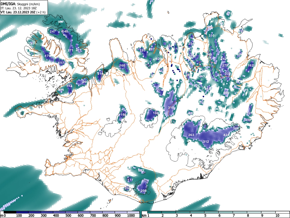Select the 5 tick label on kilometre legend
Screen dimensions: 290x218
[205, 216]
